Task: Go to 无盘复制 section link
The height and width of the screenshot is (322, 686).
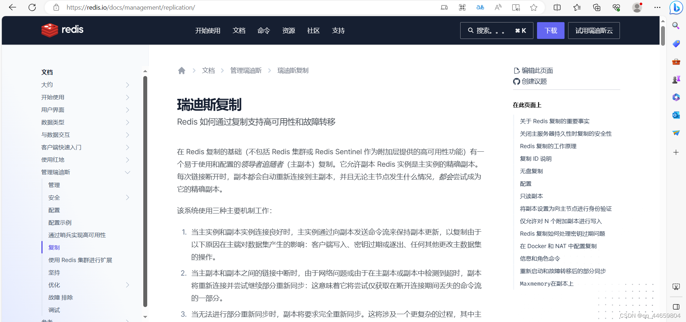Action: 531,171
